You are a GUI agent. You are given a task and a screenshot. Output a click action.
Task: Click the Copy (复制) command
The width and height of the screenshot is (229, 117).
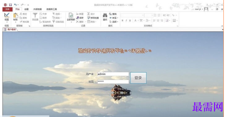(x=24, y=18)
